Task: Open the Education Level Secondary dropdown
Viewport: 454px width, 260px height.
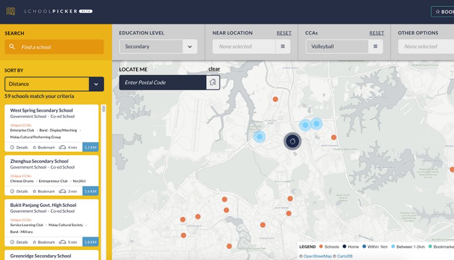Action: (x=158, y=47)
